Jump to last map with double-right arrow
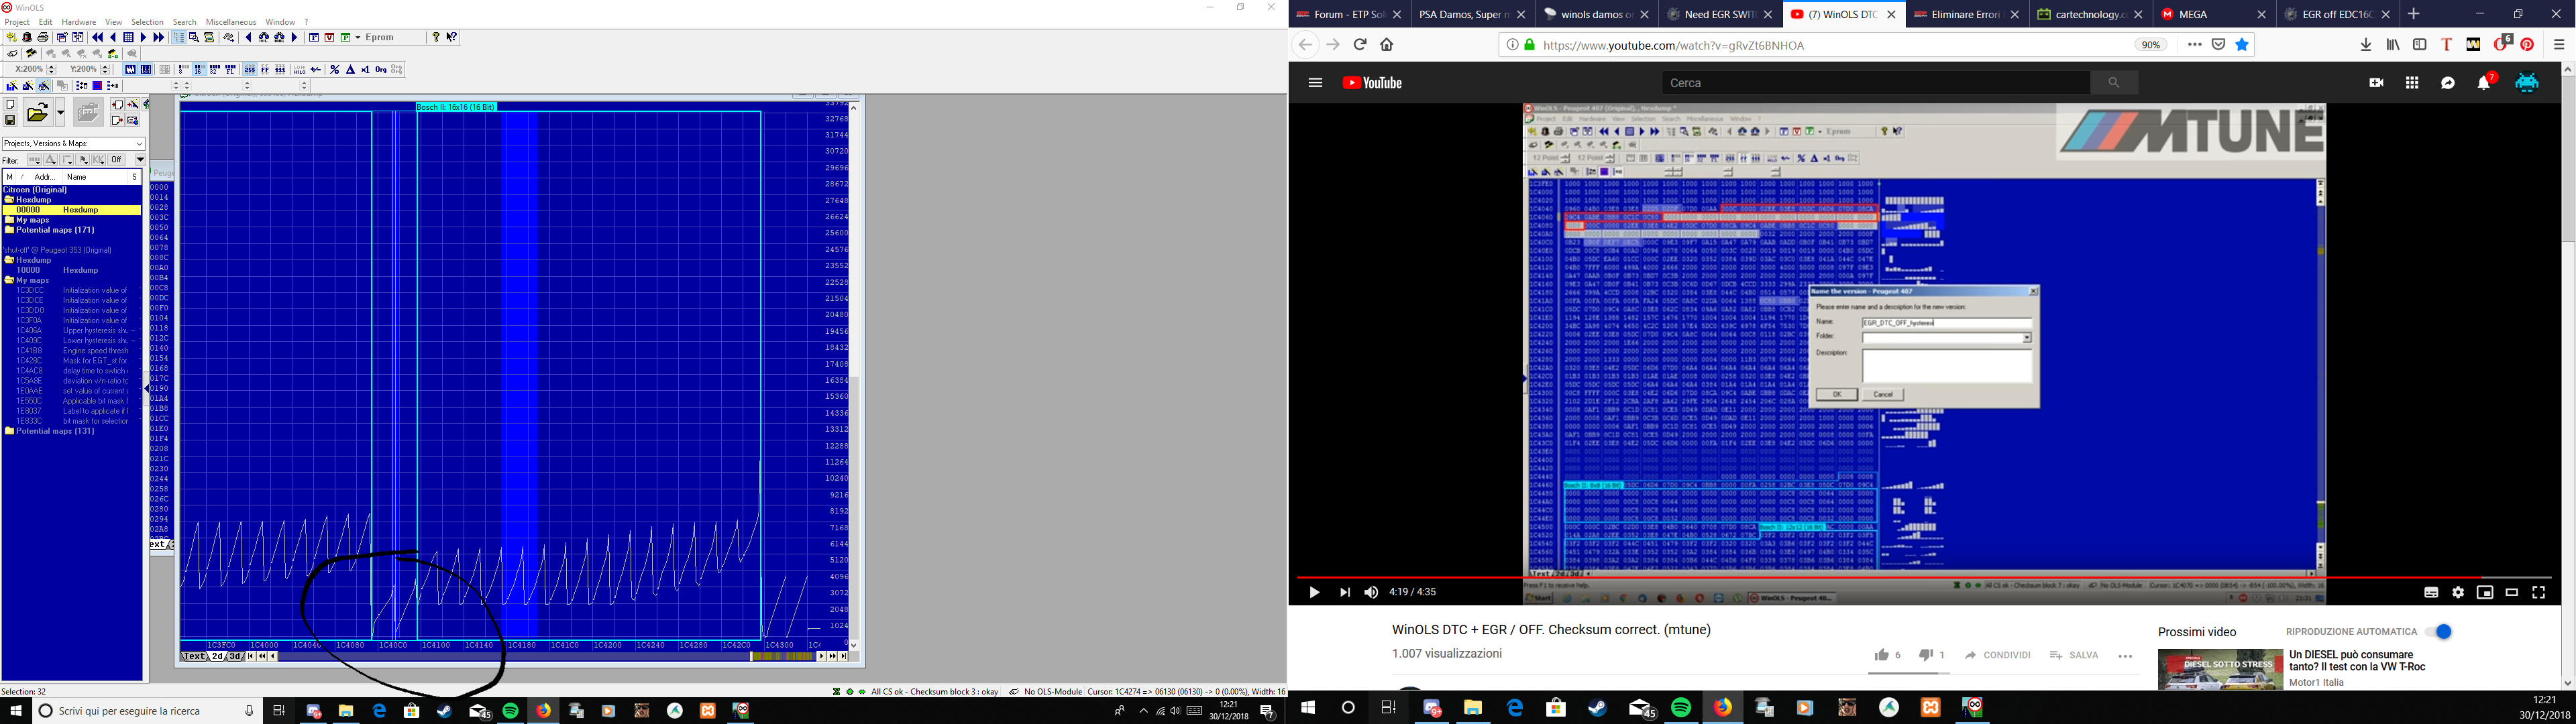 pos(159,38)
